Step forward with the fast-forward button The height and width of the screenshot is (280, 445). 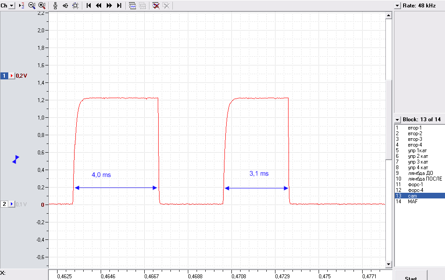click(x=109, y=6)
